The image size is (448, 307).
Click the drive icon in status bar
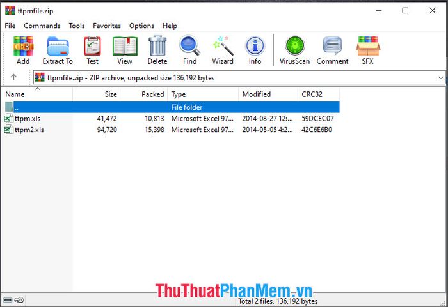[x=8, y=300]
